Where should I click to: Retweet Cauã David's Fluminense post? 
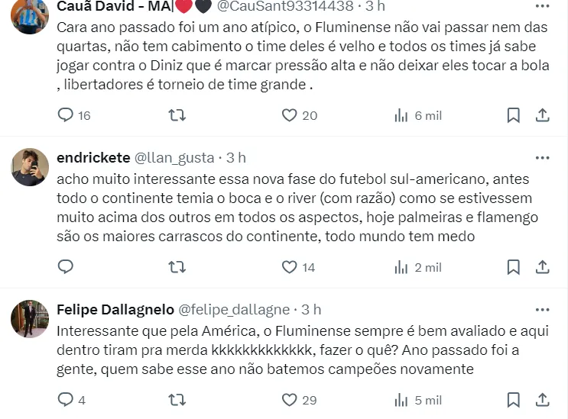[x=177, y=115]
